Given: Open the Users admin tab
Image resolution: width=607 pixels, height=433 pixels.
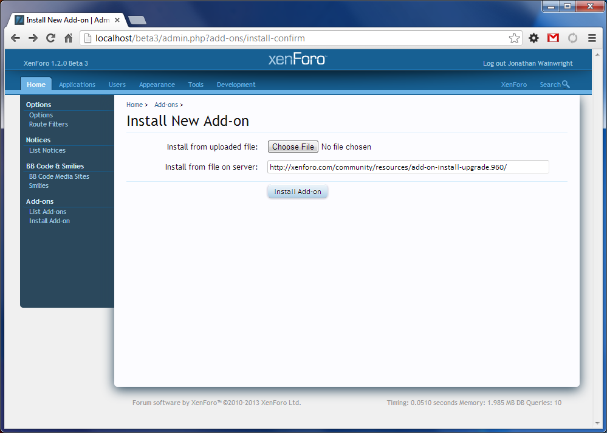Looking at the screenshot, I should 117,85.
